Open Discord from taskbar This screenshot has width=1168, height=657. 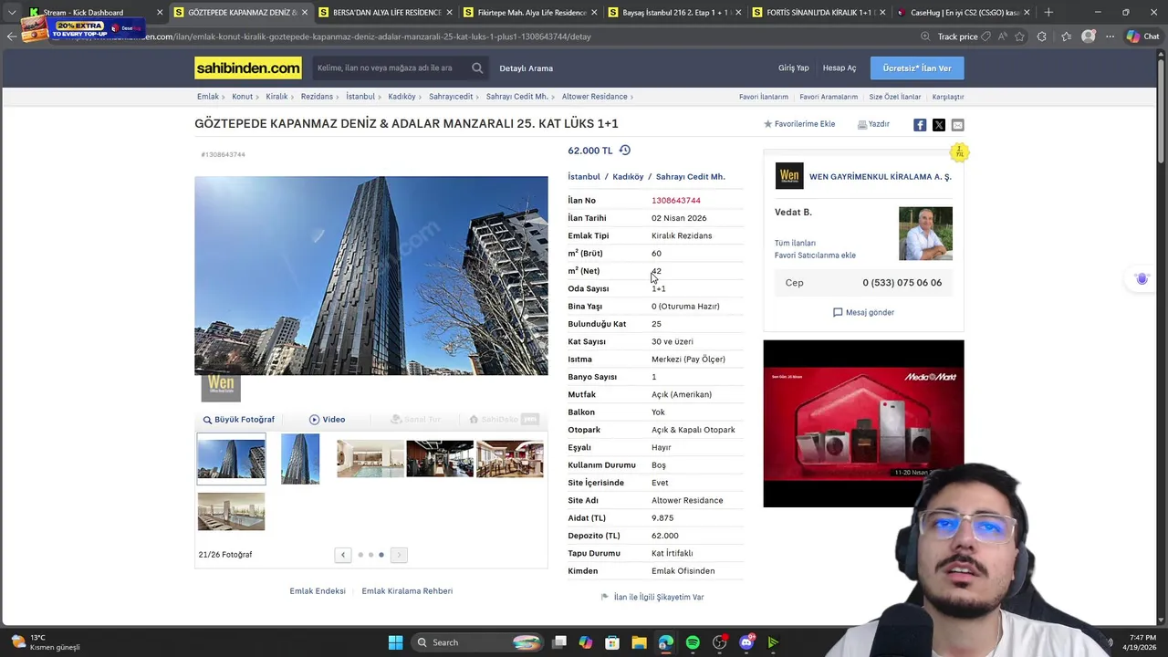click(x=746, y=642)
